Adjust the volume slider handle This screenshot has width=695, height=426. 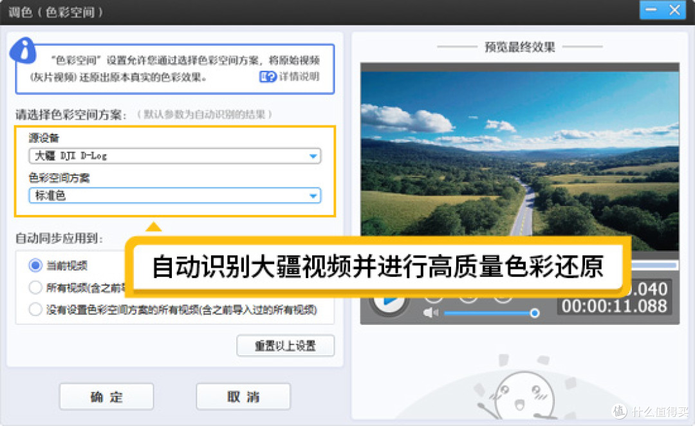tap(535, 313)
